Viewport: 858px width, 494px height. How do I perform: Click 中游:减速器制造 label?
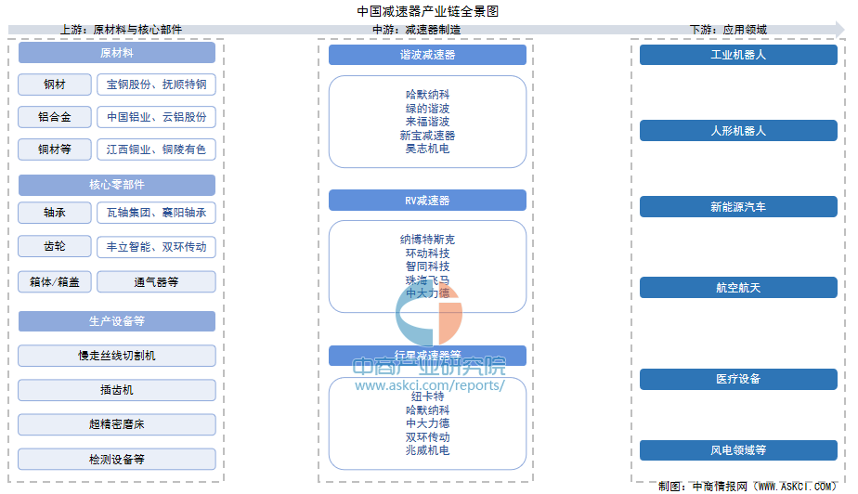(416, 30)
